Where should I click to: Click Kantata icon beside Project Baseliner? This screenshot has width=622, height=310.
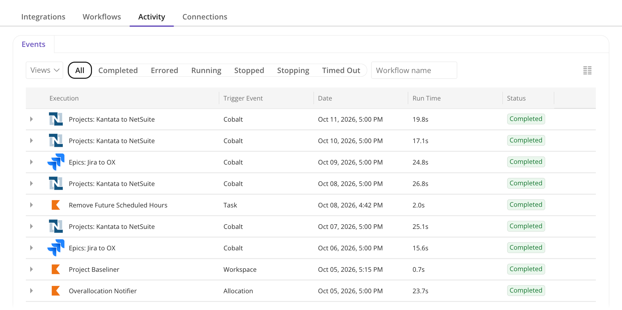click(x=56, y=269)
